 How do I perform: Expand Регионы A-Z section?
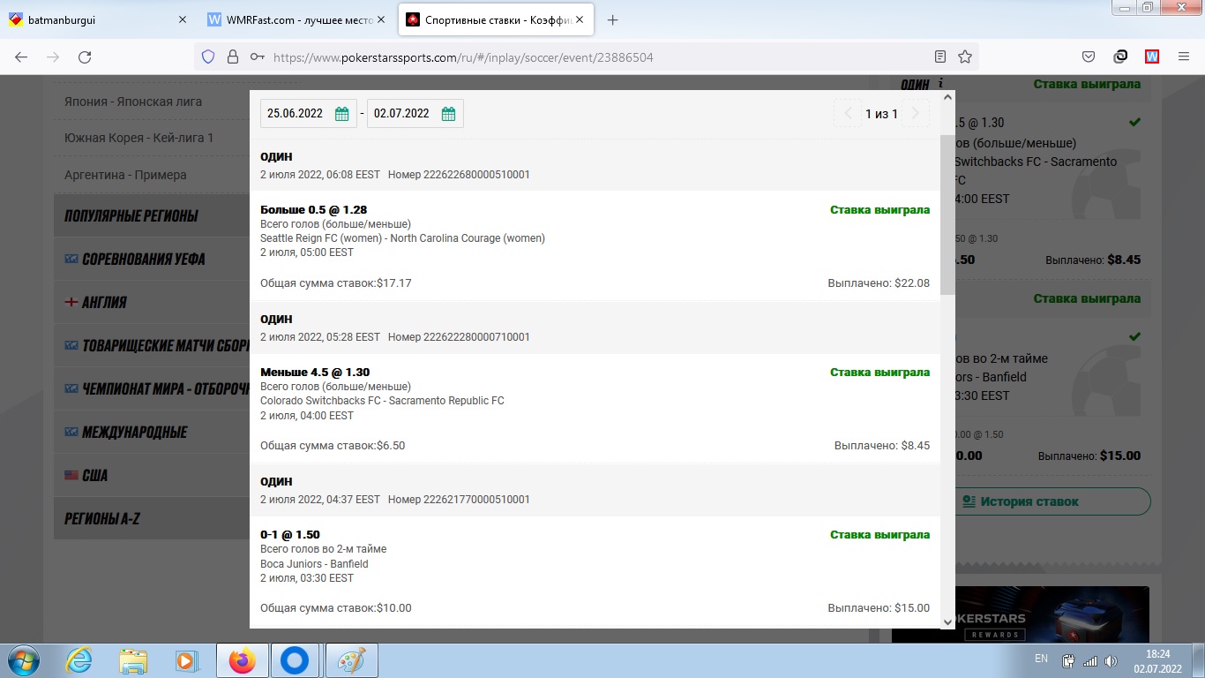(151, 518)
